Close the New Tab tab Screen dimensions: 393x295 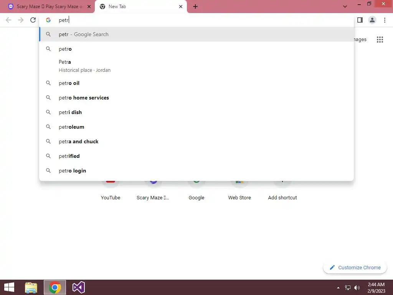pyautogui.click(x=181, y=7)
